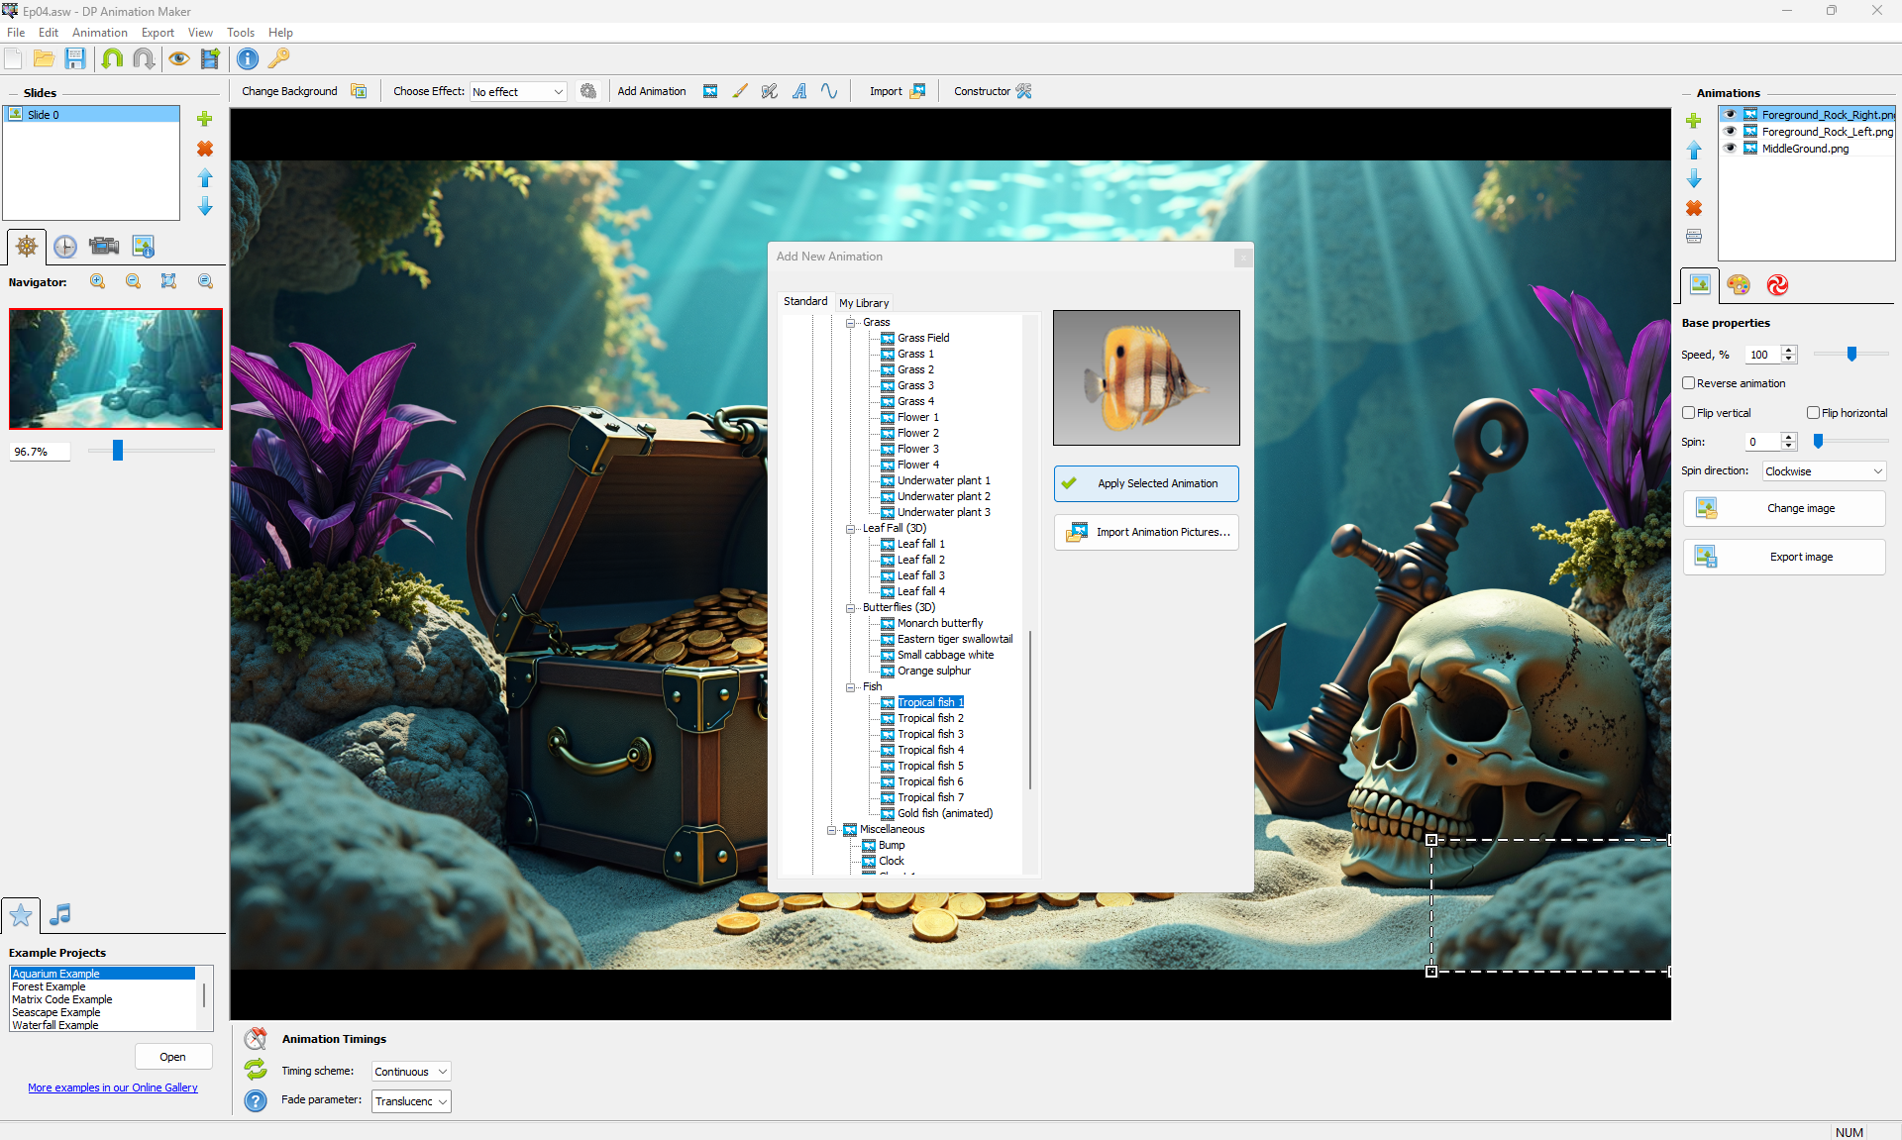Screen dimensions: 1902x1140
Task: Click the eye Preview icon in toolbar
Action: pyautogui.click(x=178, y=58)
